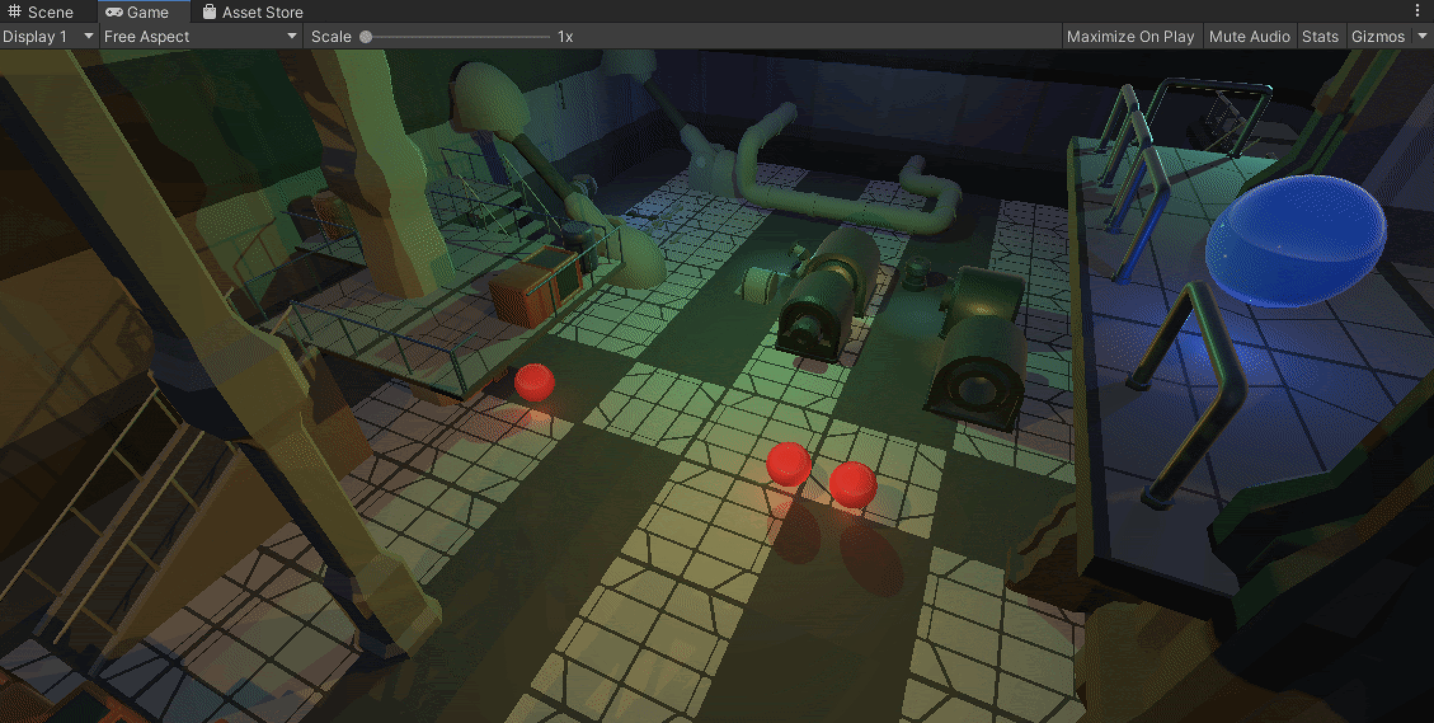Viewport: 1434px width, 723px height.
Task: Click the Scale label text
Action: pos(331,37)
